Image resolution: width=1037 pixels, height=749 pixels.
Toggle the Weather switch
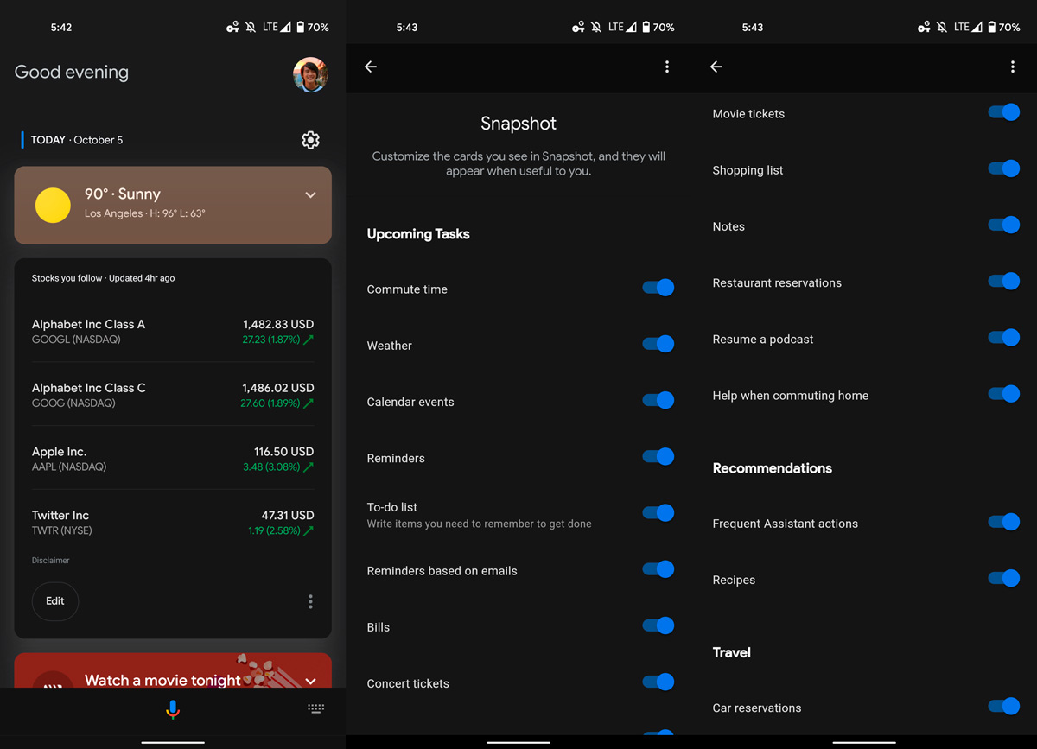[x=658, y=344]
